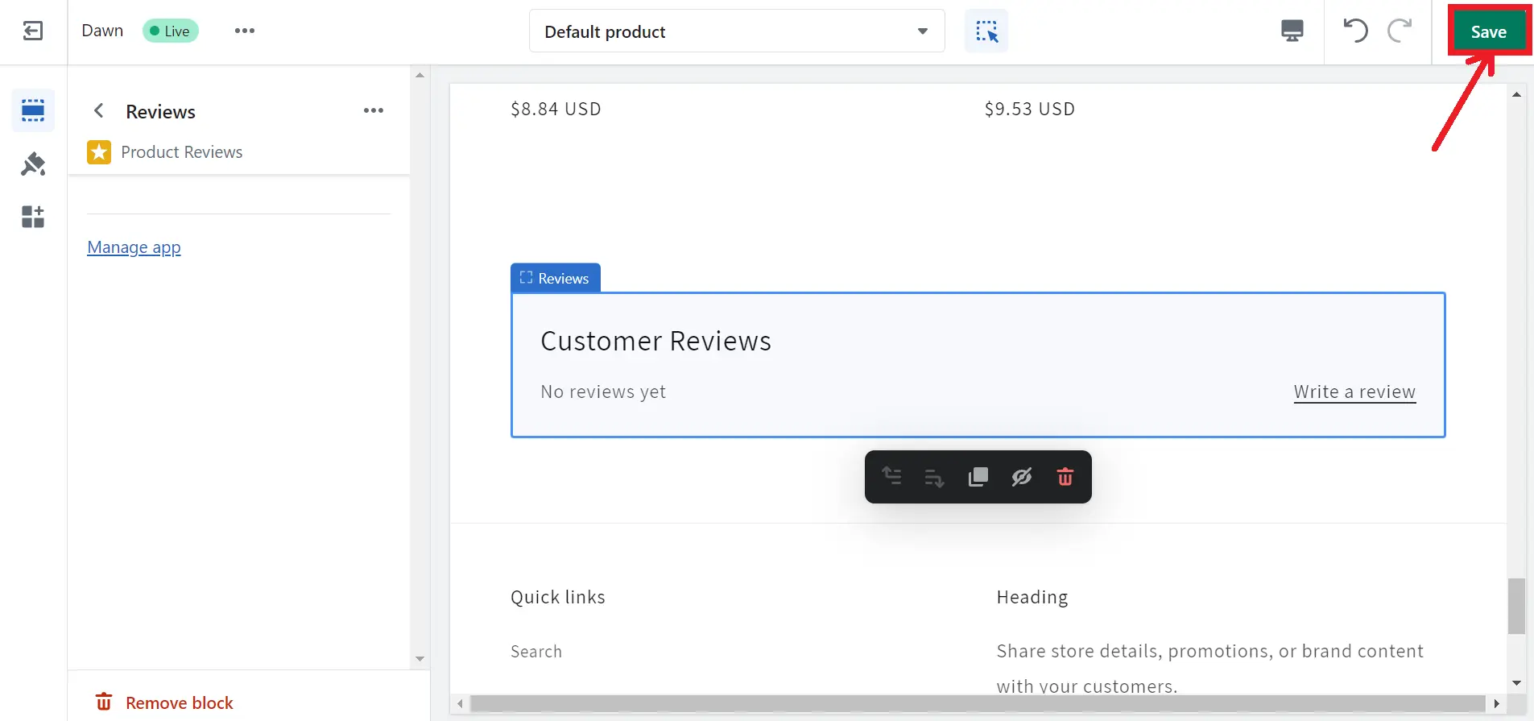Move the block down in the floating toolbar
The width and height of the screenshot is (1534, 721).
coord(934,477)
